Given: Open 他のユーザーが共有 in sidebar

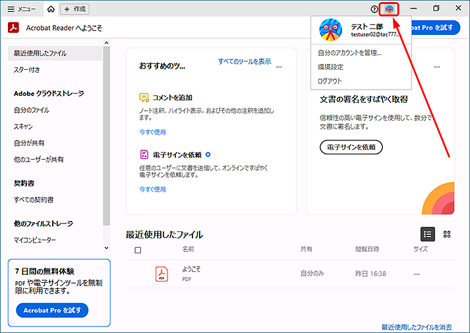Looking at the screenshot, I should pos(38,160).
